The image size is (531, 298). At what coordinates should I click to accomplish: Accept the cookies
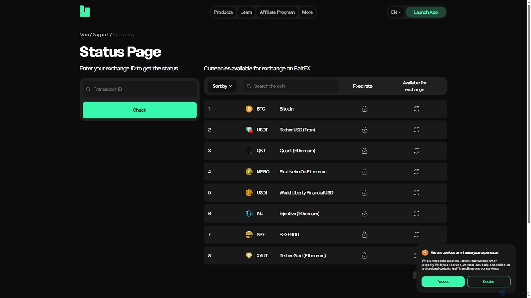443,282
